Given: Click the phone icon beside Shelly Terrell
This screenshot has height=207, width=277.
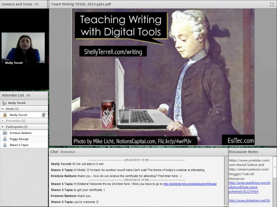Looking at the screenshot, I should 4,103.
